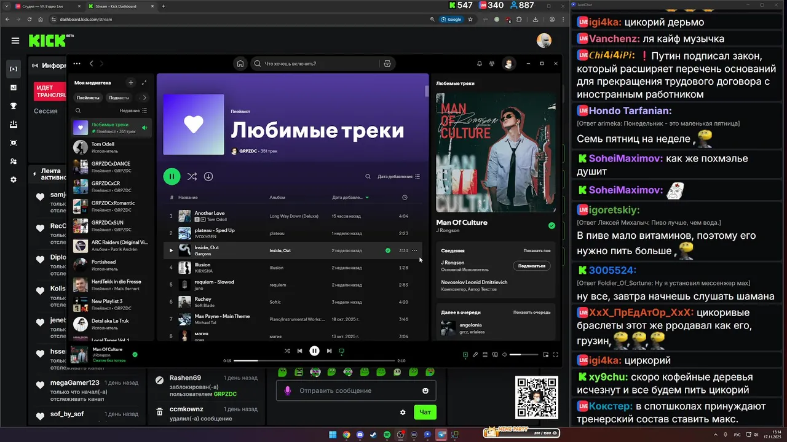Image resolution: width=787 pixels, height=442 pixels.
Task: Sort by the Дата добавления column header
Action: pos(350,197)
